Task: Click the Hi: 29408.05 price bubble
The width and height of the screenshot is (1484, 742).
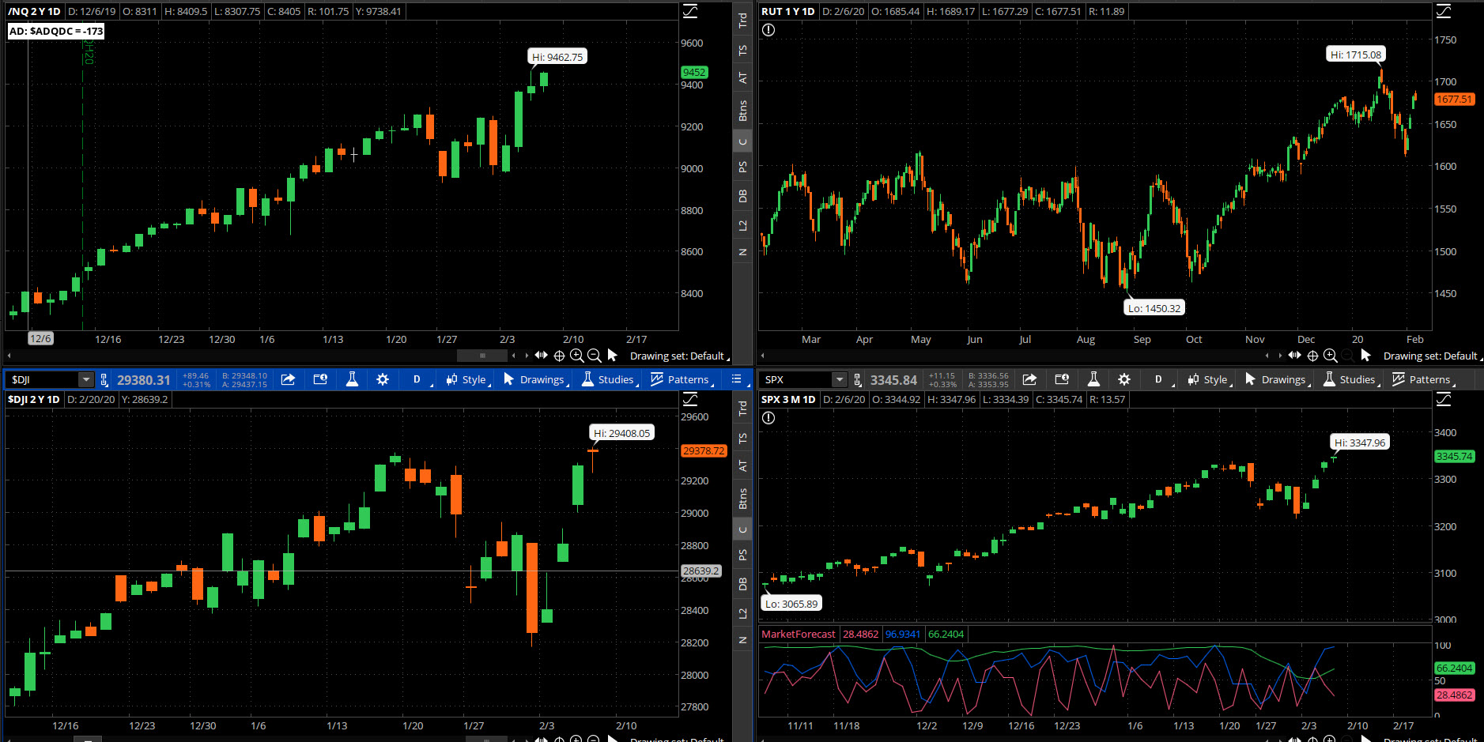Action: tap(621, 433)
